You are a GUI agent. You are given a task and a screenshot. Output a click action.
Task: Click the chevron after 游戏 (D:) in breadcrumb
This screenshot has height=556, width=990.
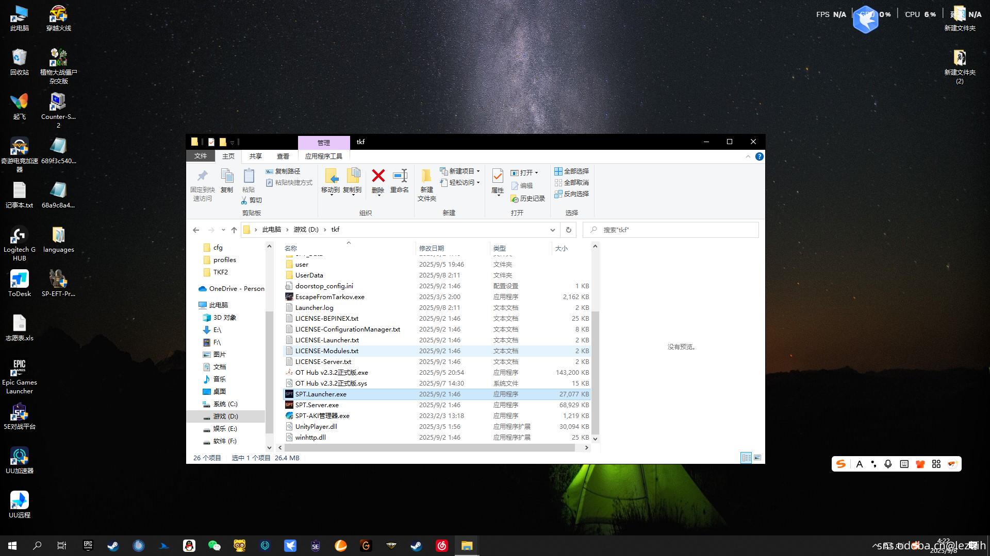pyautogui.click(x=325, y=230)
